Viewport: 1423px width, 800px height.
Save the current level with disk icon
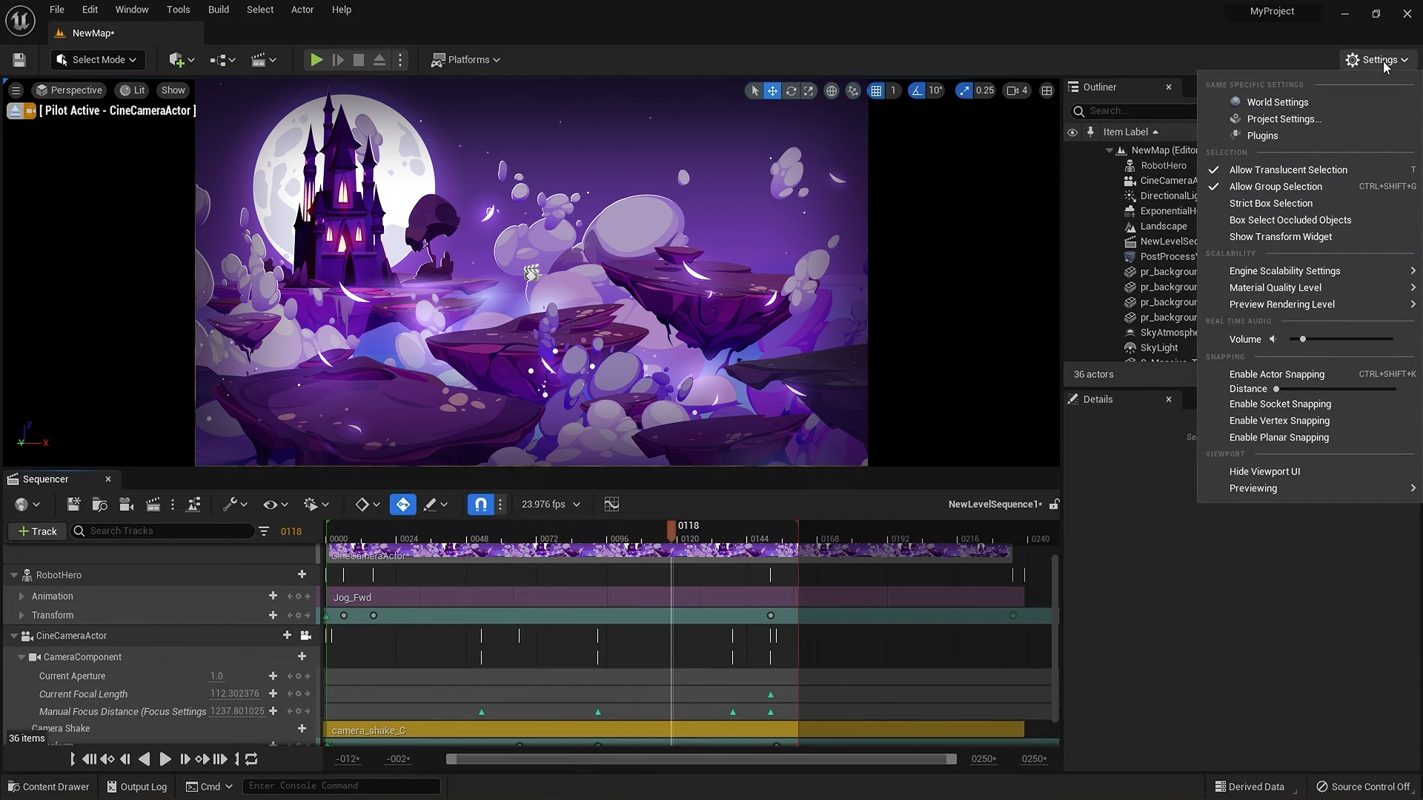19,60
